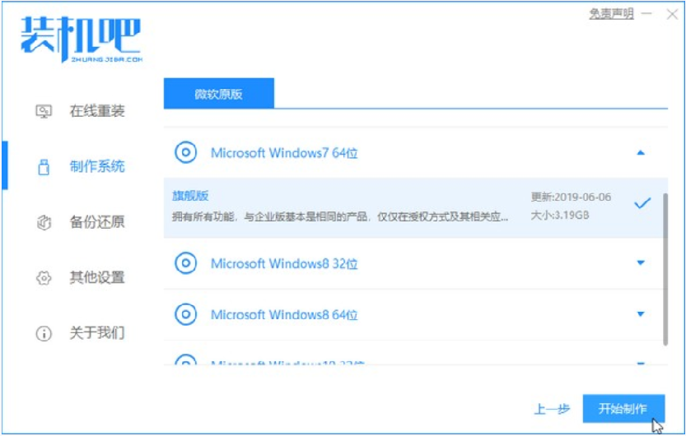Go to 其他设置 in sidebar
686x436 pixels.
[97, 277]
